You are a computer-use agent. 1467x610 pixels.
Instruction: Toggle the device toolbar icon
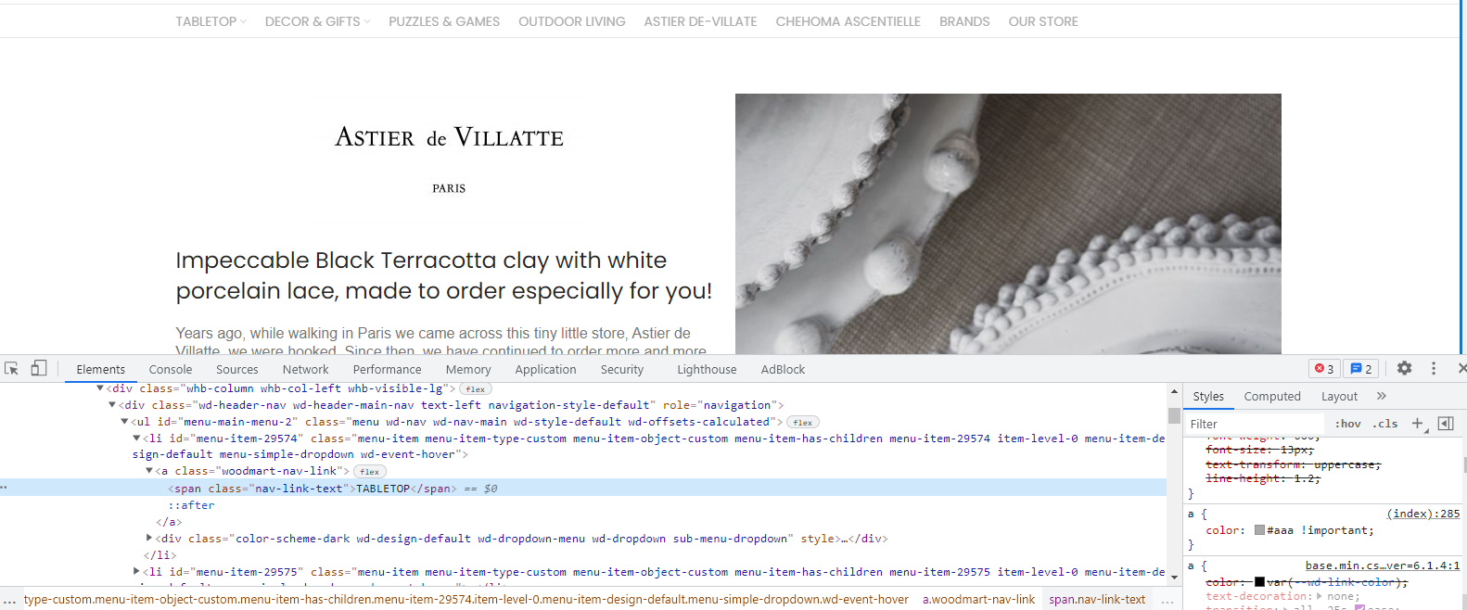pos(38,368)
